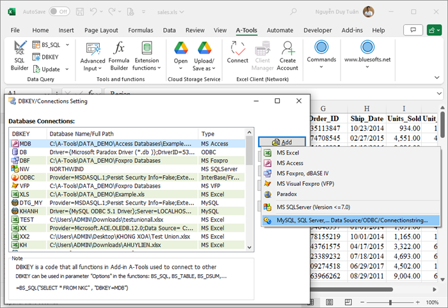
Task: Click the user profile picture
Action: (x=369, y=12)
